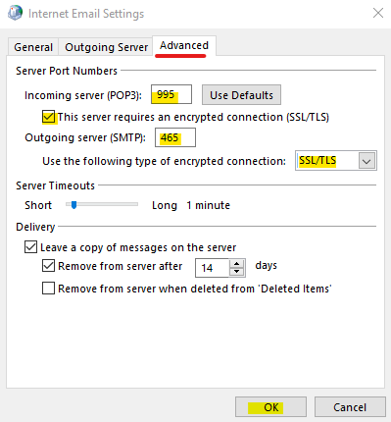Open the Outgoing Server tab

click(106, 47)
